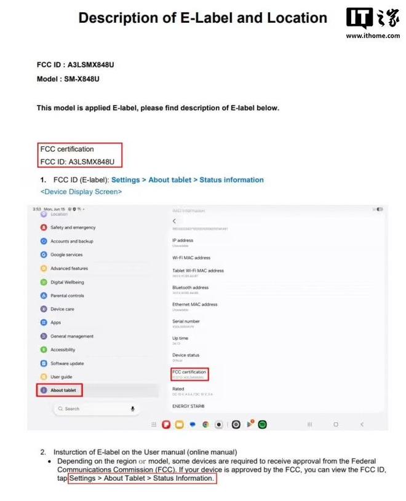
Task: Tap the microphone in settings search bar
Action: (133, 409)
